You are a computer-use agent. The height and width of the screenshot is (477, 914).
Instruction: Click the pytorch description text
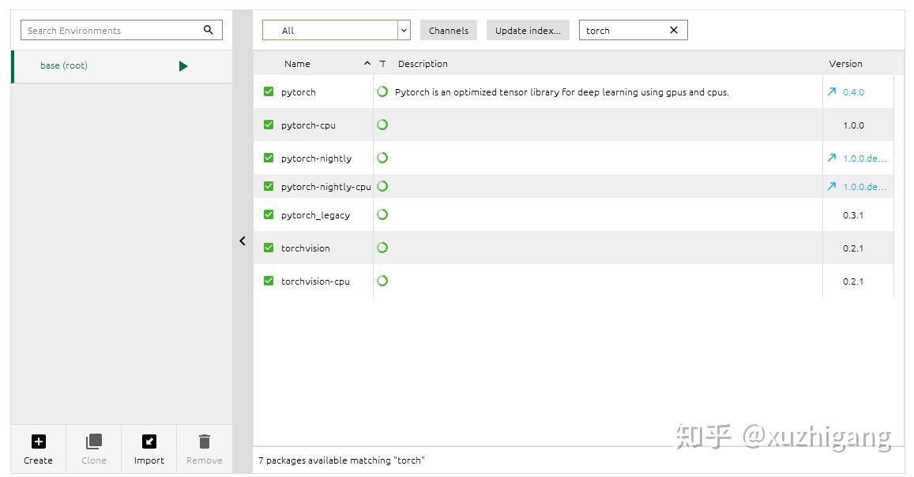(x=562, y=92)
